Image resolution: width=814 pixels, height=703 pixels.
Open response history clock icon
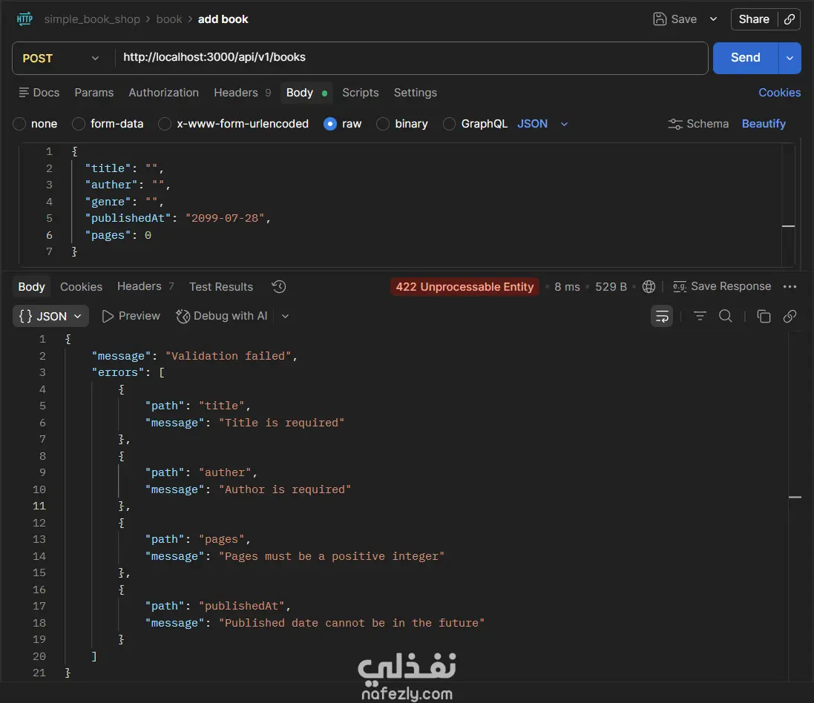(x=279, y=286)
